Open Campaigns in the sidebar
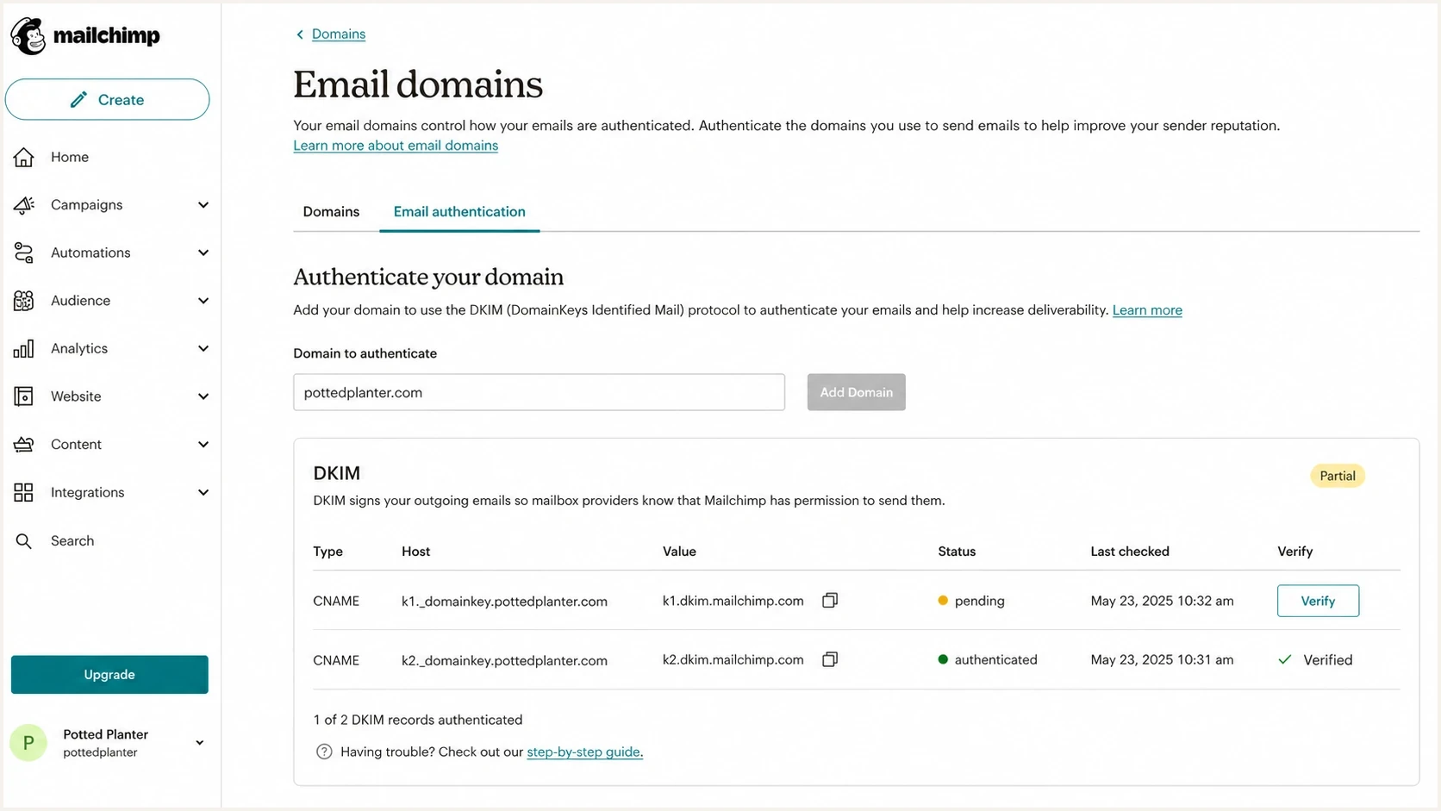 pos(87,205)
